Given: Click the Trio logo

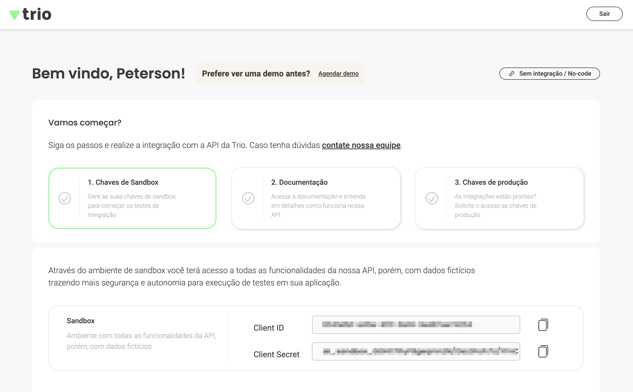Looking at the screenshot, I should pyautogui.click(x=30, y=14).
